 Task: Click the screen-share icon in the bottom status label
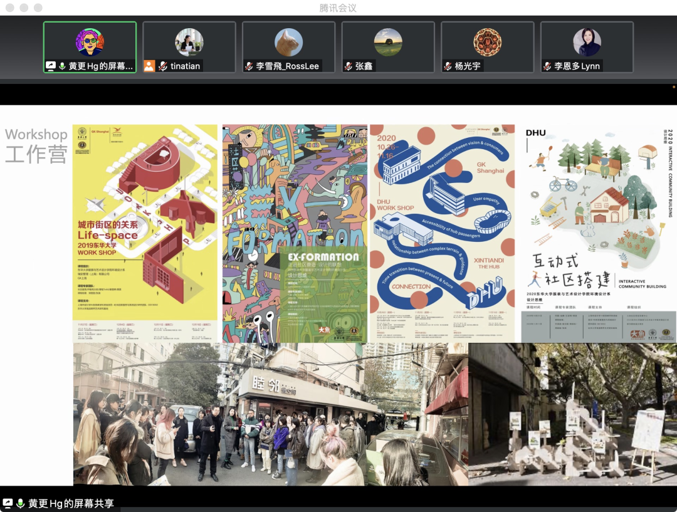coord(8,503)
